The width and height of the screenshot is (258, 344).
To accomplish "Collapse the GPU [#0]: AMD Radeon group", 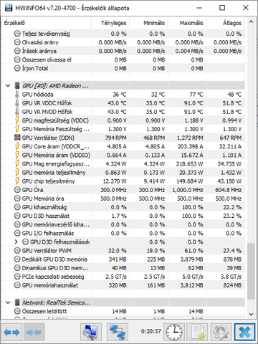I will pos(8,85).
